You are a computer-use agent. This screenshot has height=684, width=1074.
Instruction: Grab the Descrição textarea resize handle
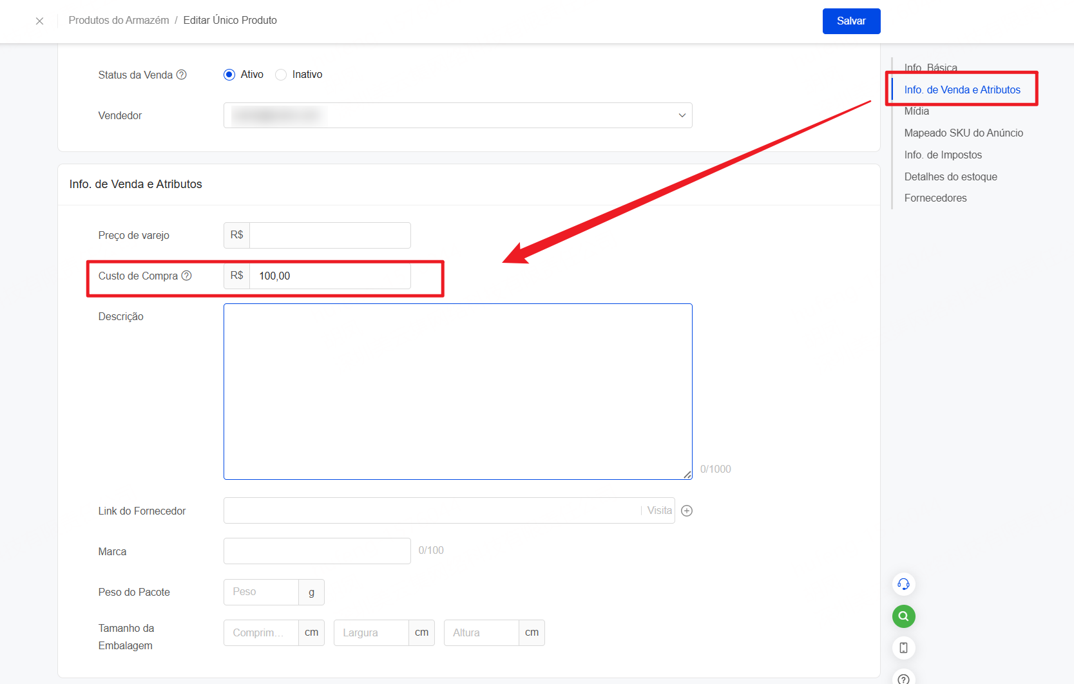point(687,475)
